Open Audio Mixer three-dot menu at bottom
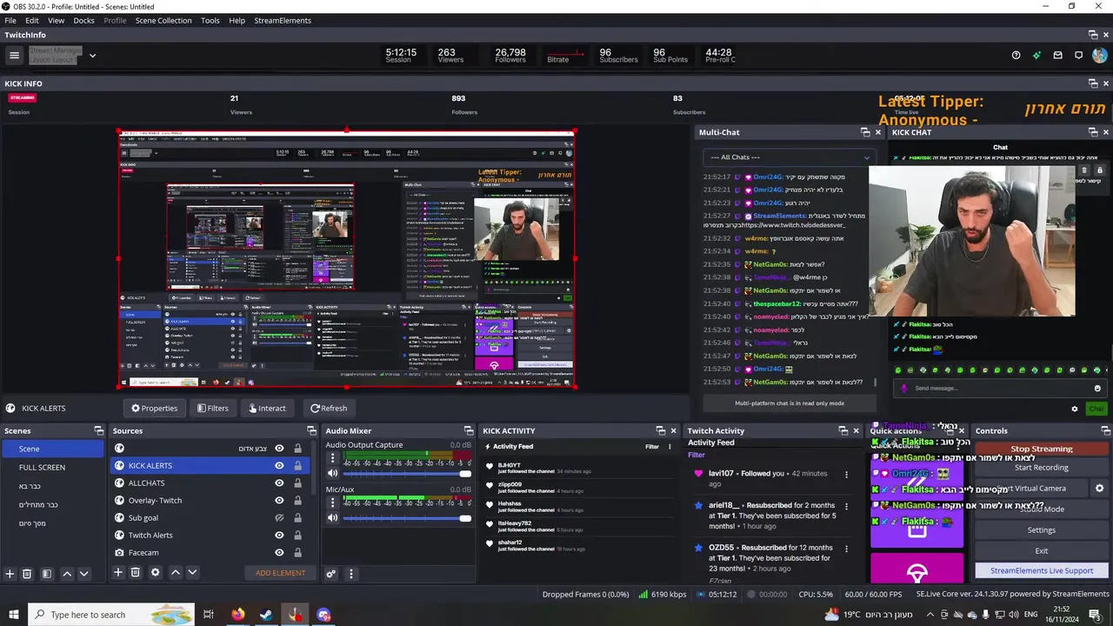Image resolution: width=1113 pixels, height=626 pixels. (x=351, y=574)
